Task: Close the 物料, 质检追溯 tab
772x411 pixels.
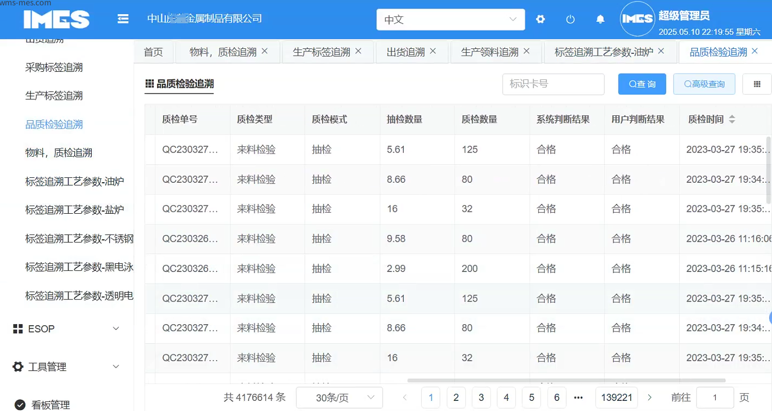Action: click(264, 51)
